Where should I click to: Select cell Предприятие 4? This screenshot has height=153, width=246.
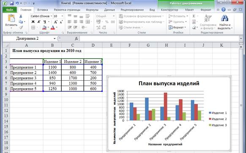tap(26, 83)
